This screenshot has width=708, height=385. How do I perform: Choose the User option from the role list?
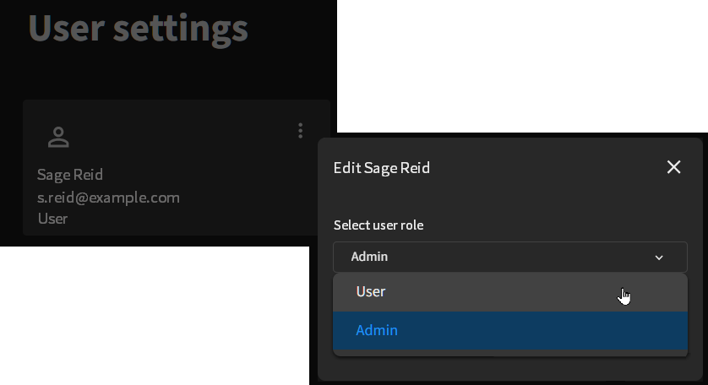(510, 292)
